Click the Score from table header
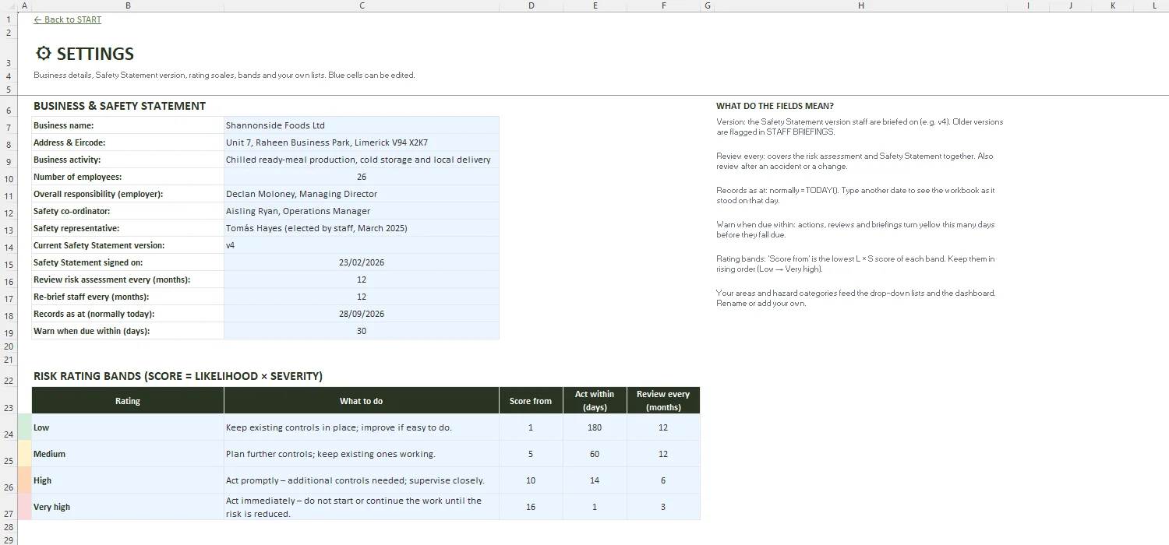 [x=531, y=401]
